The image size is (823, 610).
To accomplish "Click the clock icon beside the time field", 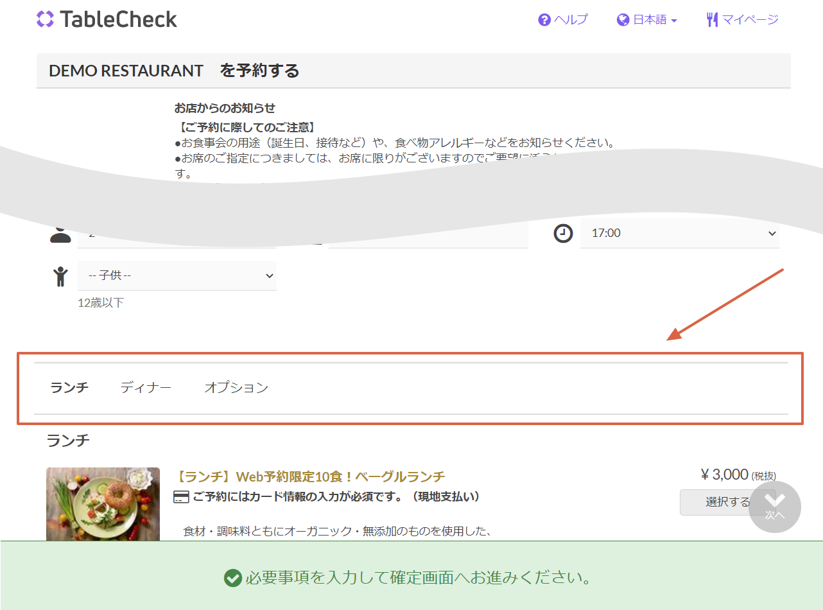I will coord(563,233).
